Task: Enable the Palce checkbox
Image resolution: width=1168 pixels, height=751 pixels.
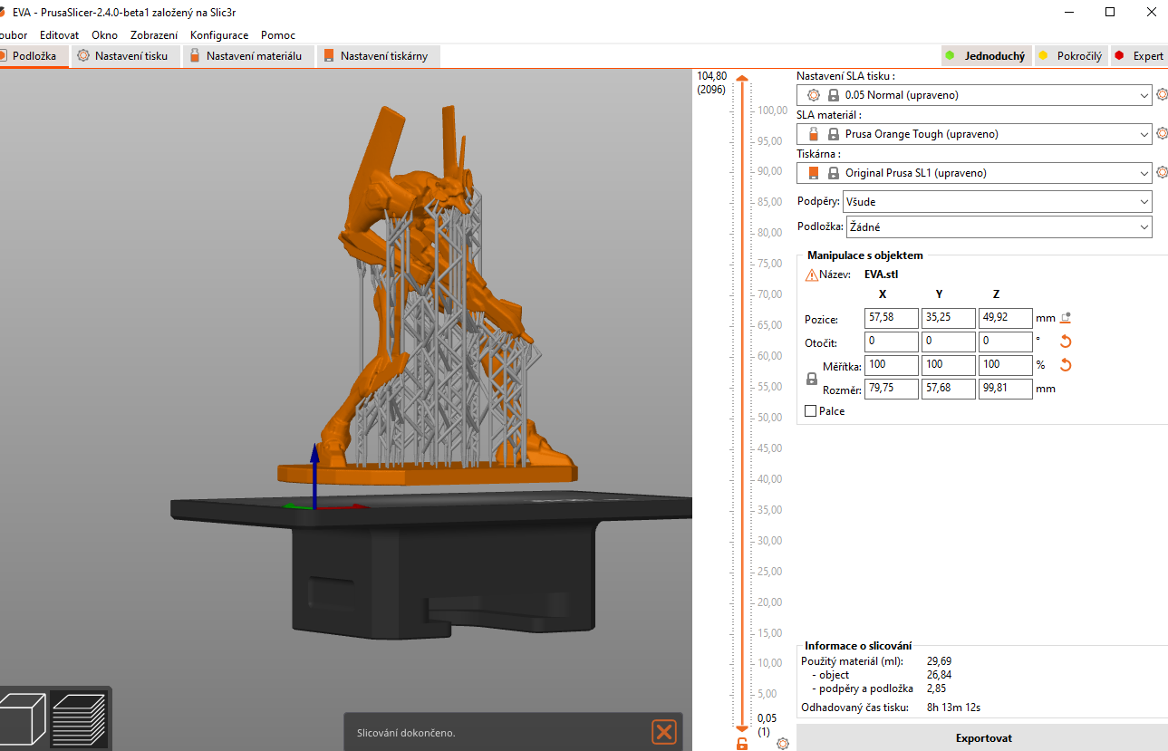Action: 811,411
